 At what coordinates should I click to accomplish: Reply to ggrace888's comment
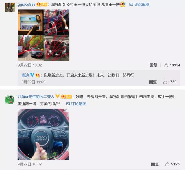click(x=153, y=65)
